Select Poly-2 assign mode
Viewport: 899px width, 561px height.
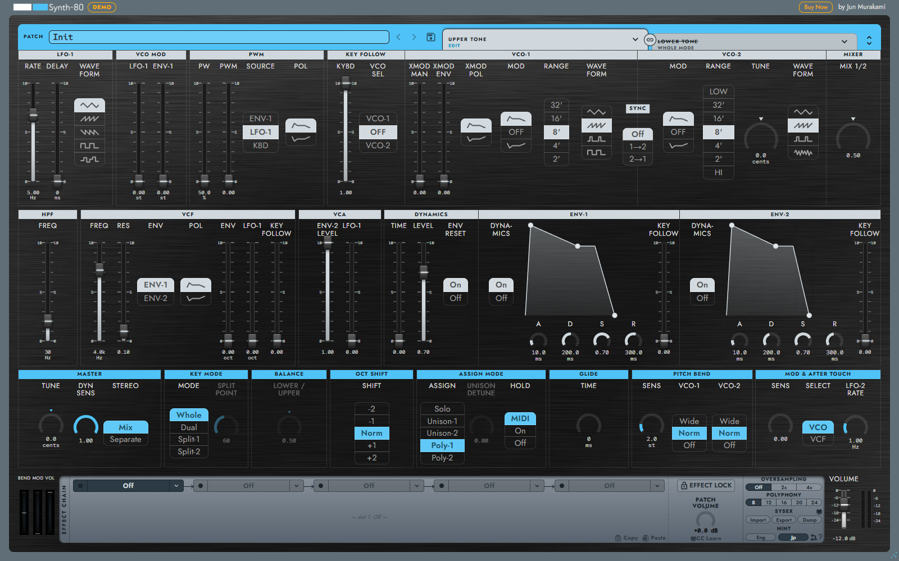[x=442, y=458]
